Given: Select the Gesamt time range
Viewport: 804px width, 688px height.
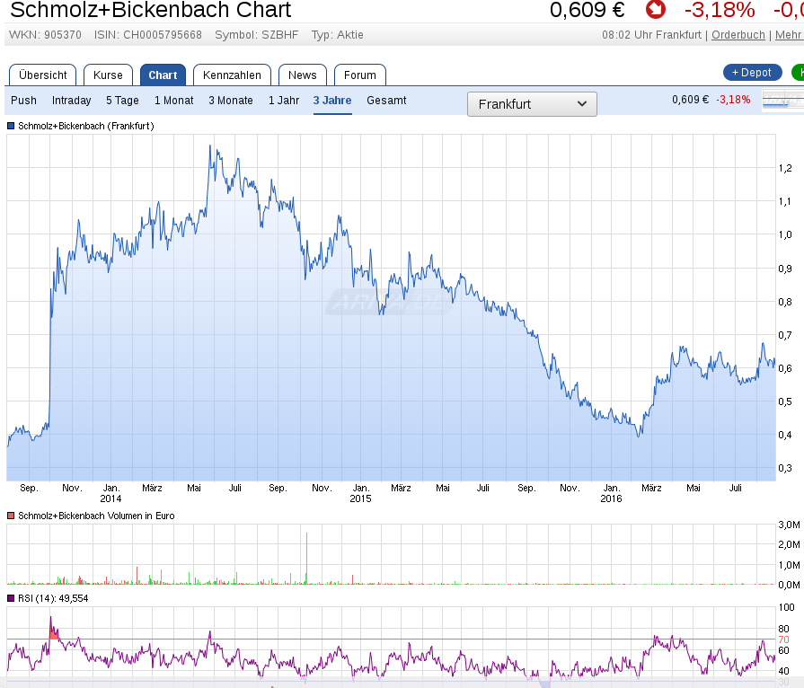Looking at the screenshot, I should 386,101.
